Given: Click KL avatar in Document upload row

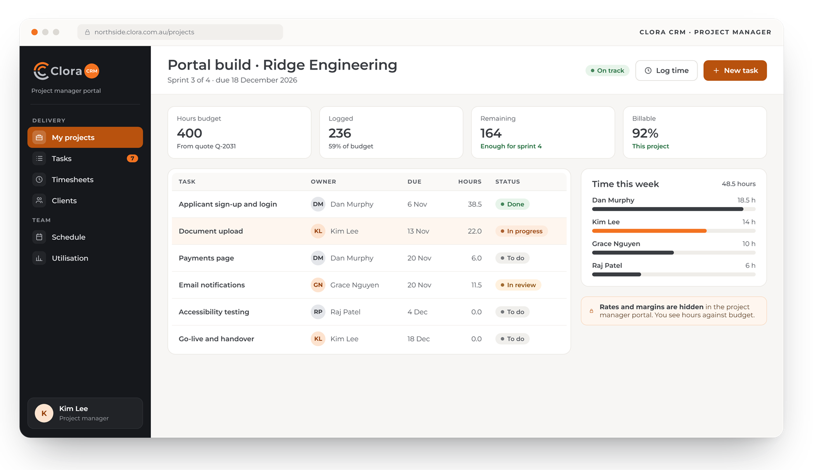Looking at the screenshot, I should point(318,231).
